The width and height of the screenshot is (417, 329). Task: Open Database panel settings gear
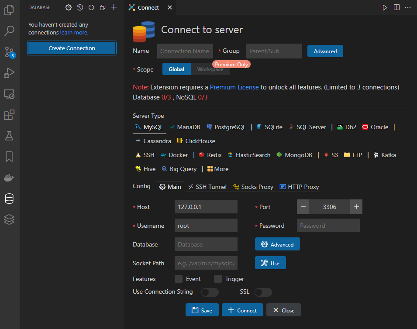69,7
